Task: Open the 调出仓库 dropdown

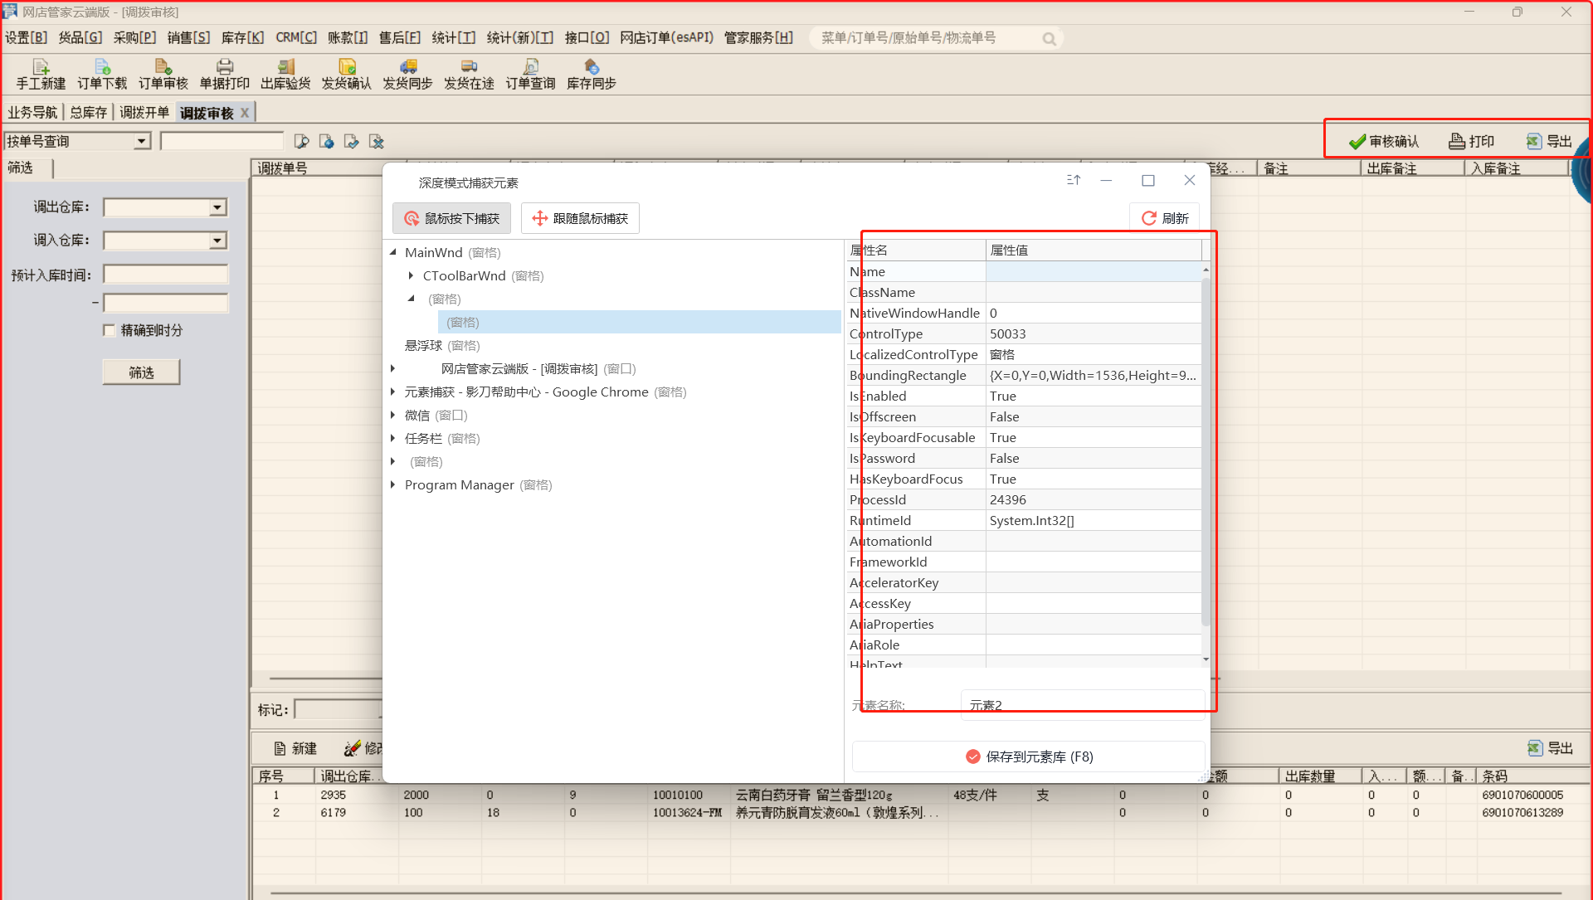Action: 217,207
